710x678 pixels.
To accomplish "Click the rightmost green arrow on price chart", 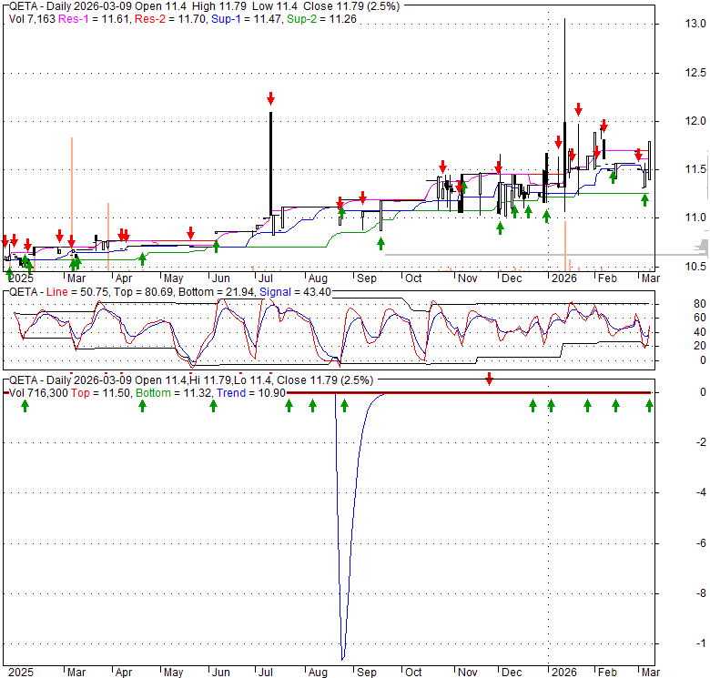I will click(x=644, y=199).
